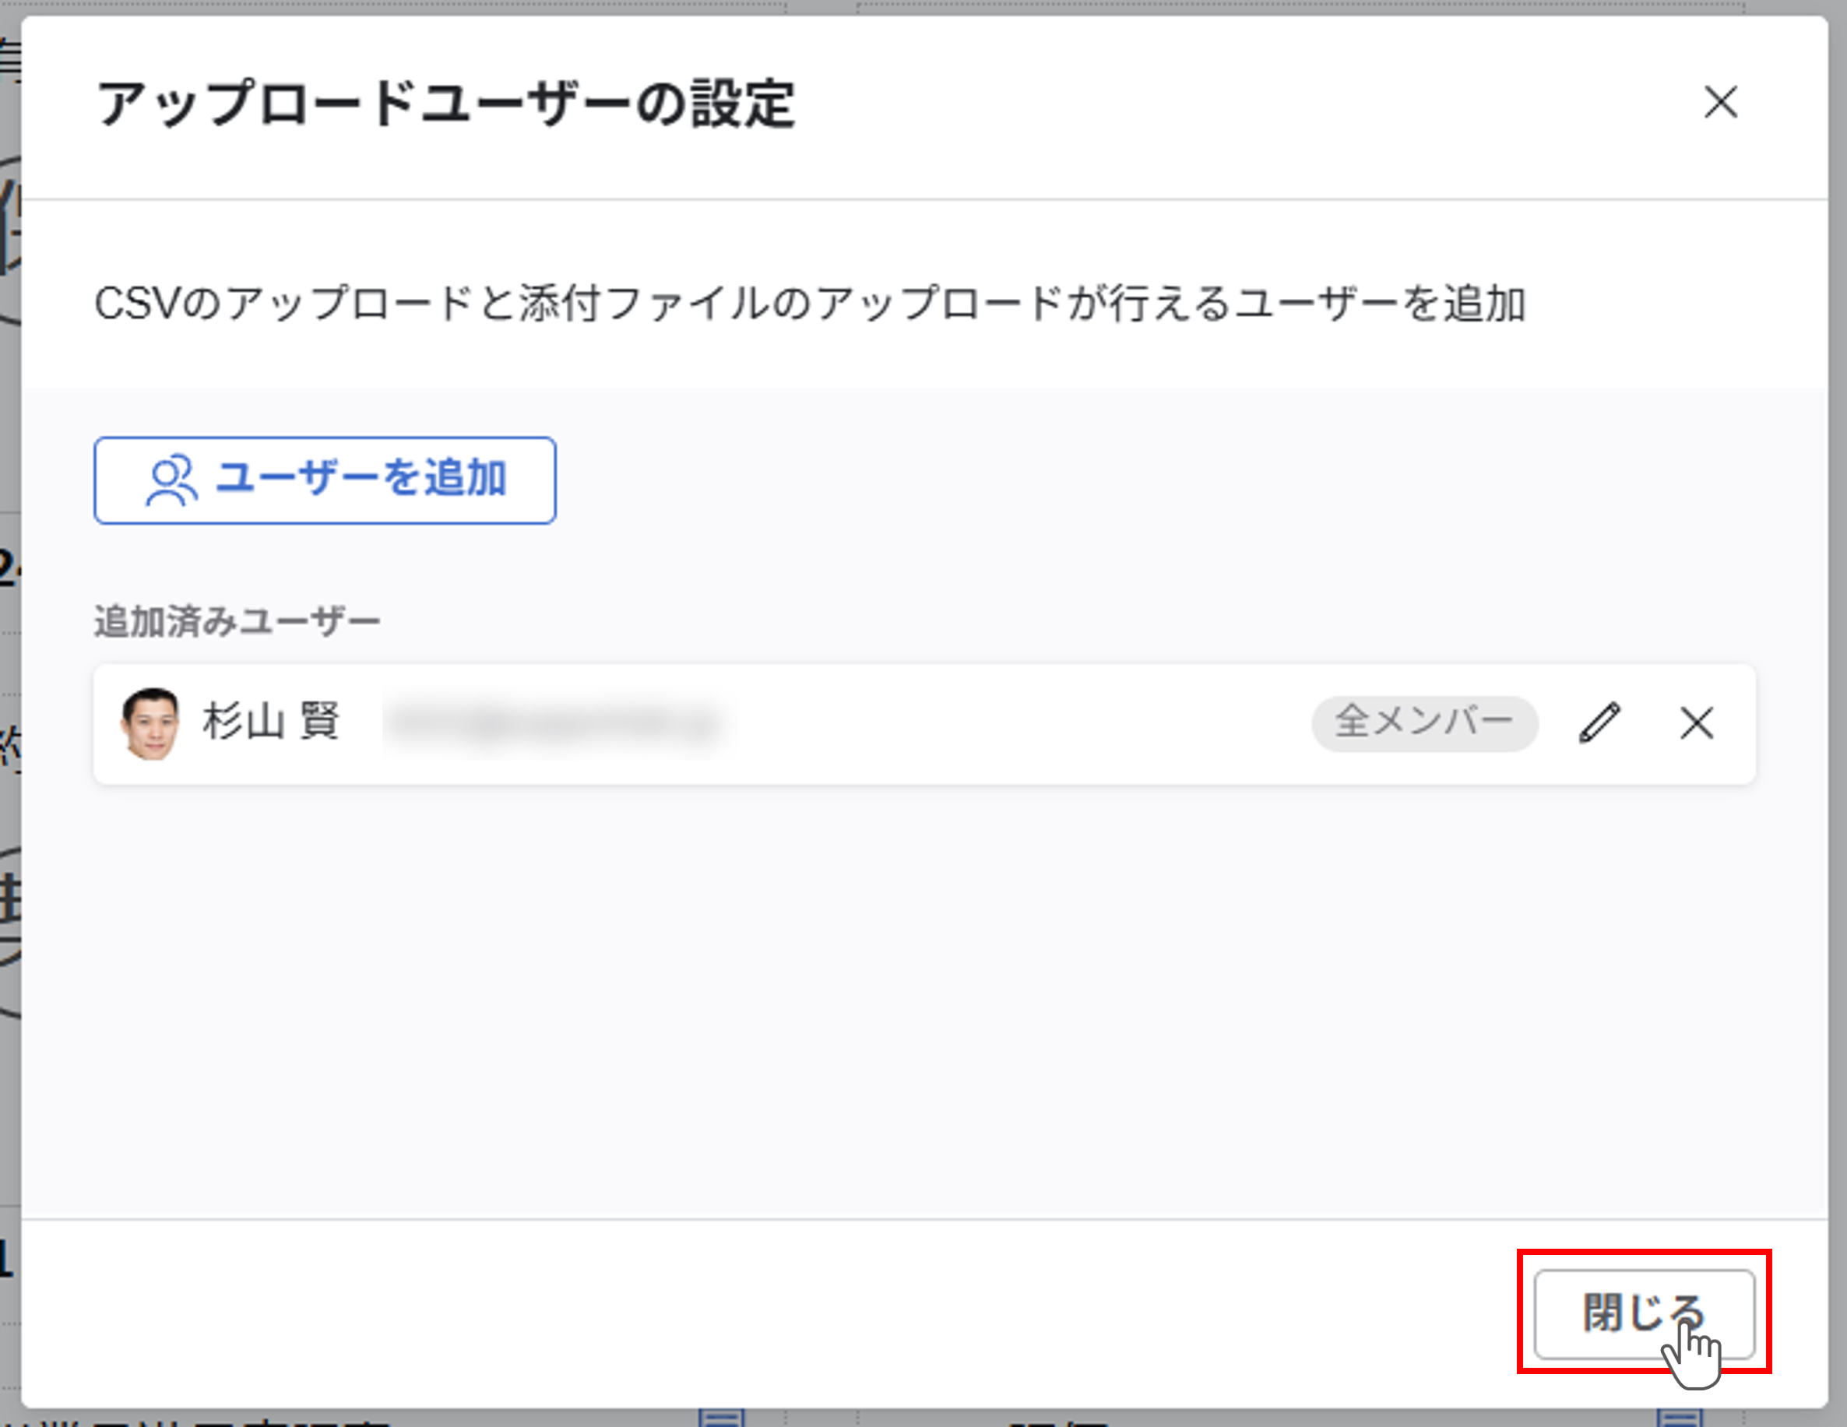Click the partly hidden blue icon at bottom right
Screen dimensions: 1847x1427
pos(1679,1418)
